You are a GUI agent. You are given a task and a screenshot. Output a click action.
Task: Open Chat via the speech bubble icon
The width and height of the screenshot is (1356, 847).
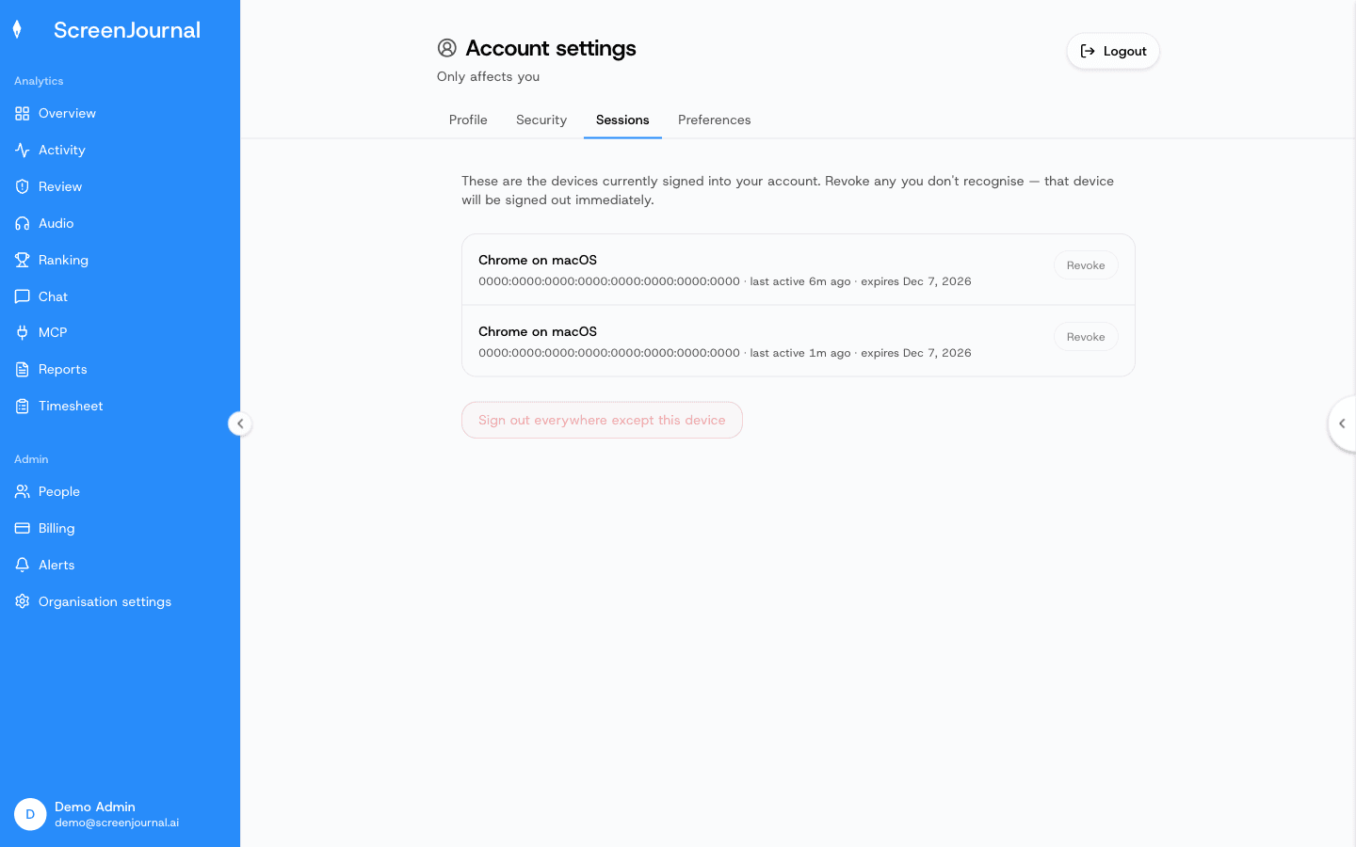click(x=23, y=297)
